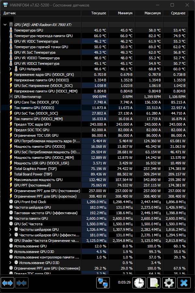
Task: Click lightning icon beside GPU Core Ток
Action: point(11,102)
